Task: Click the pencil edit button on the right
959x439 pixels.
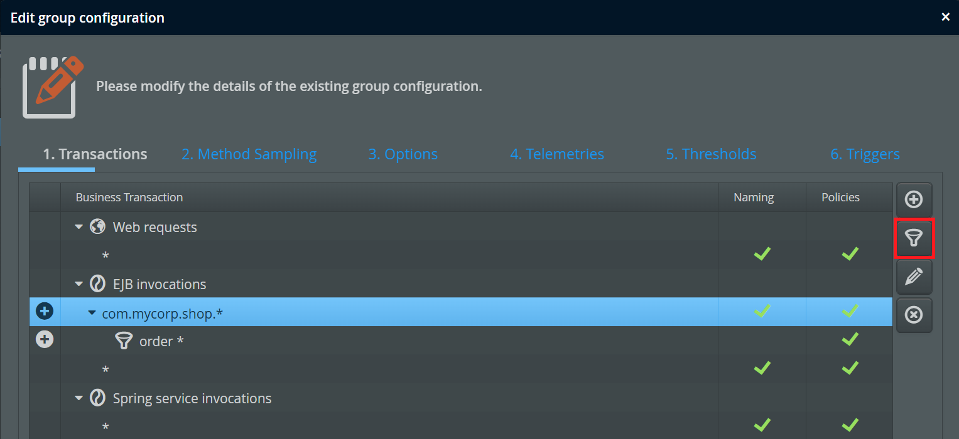Action: tap(914, 277)
